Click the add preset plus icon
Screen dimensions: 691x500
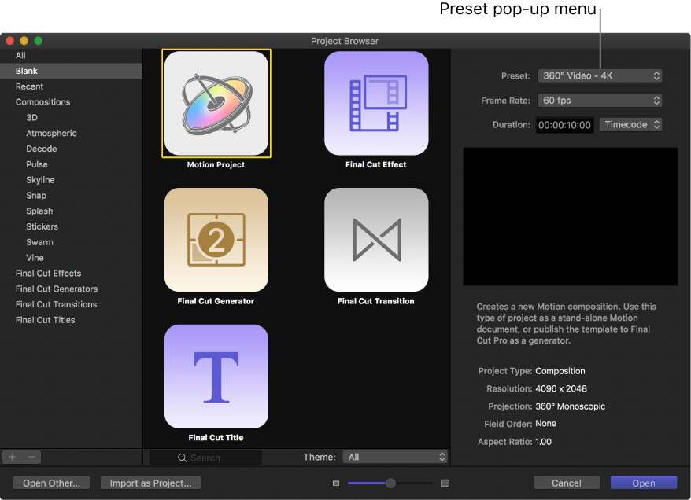pyautogui.click(x=11, y=456)
